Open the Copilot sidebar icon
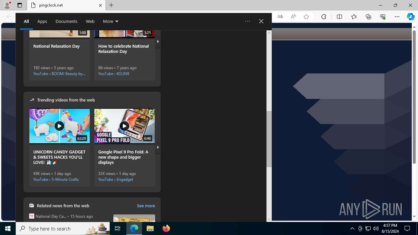 410,17
